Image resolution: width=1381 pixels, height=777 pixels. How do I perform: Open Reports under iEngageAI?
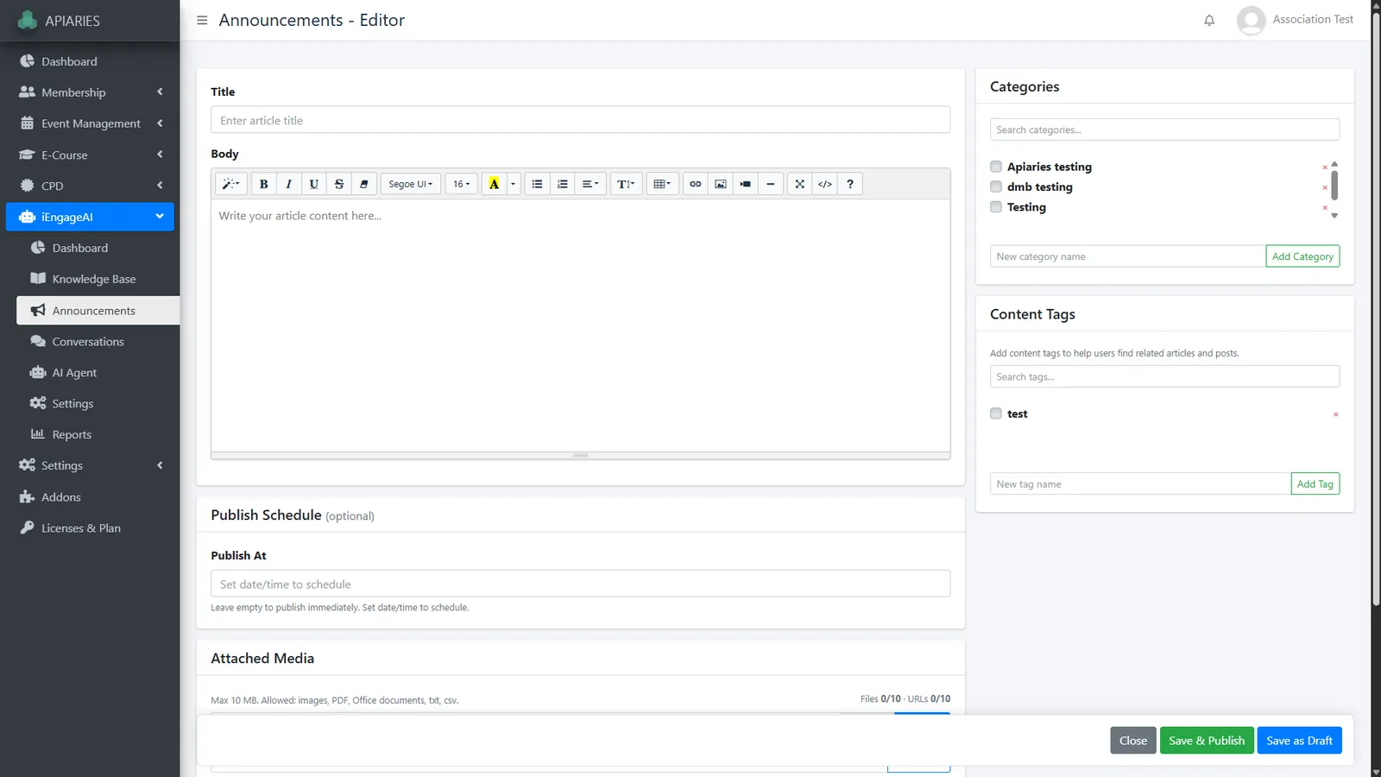[x=98, y=434]
